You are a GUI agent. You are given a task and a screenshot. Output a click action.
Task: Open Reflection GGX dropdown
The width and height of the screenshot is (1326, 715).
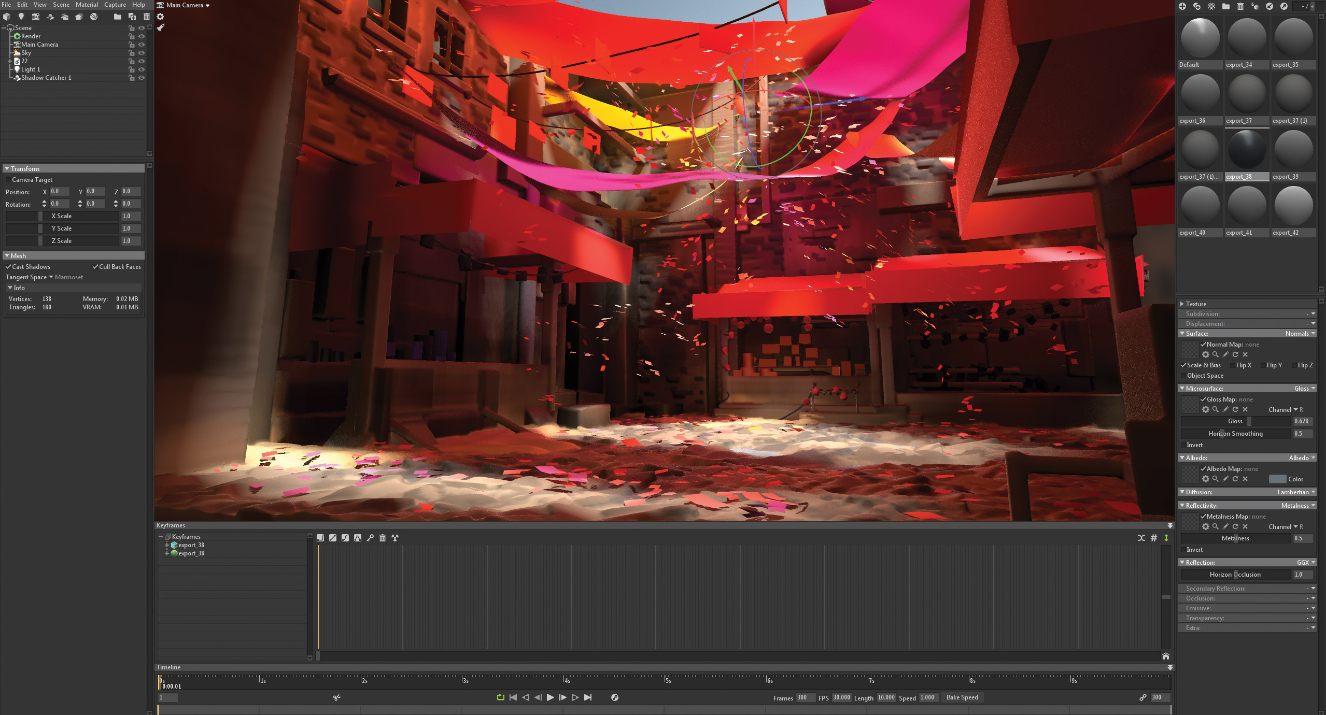click(1306, 563)
